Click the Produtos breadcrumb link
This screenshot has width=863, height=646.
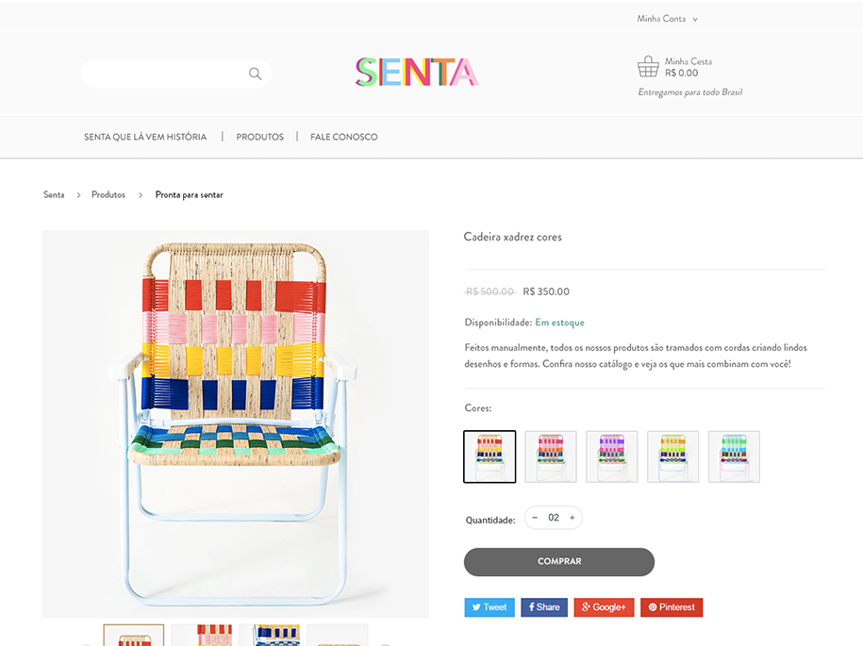[x=108, y=195]
